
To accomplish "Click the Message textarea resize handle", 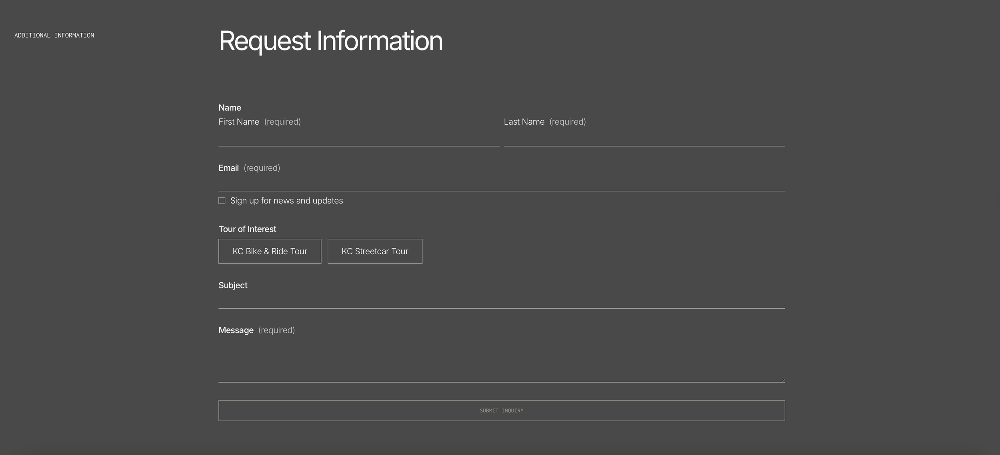I will click(783, 380).
